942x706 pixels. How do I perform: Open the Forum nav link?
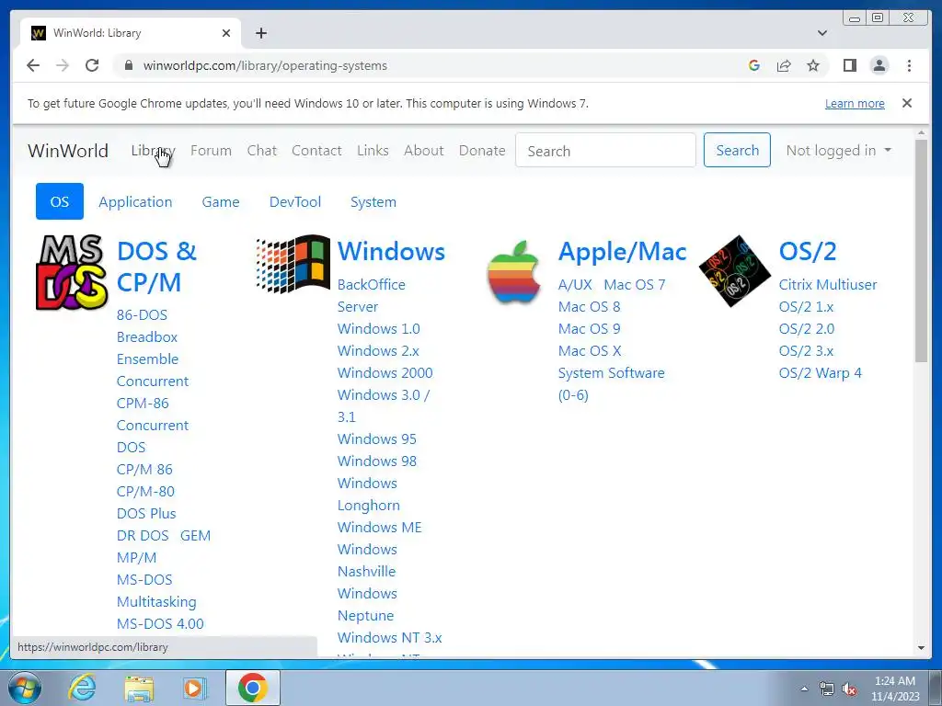pyautogui.click(x=211, y=151)
